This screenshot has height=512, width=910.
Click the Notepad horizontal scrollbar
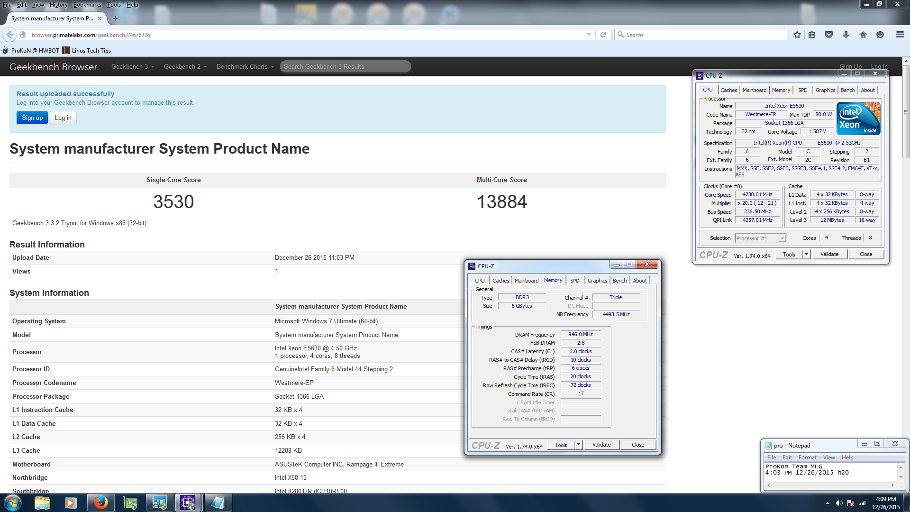pyautogui.click(x=830, y=485)
